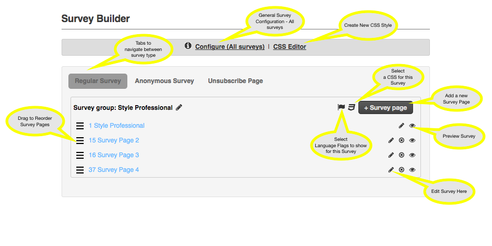Viewport: 492px width, 246px height.
Task: Open the 15 Survey Page 2 link
Action: pos(114,140)
